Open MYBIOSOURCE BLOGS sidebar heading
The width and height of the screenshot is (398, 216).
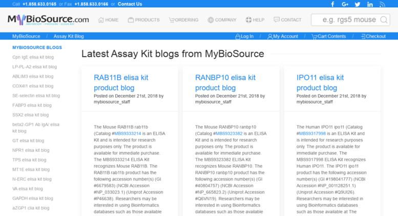(x=37, y=47)
